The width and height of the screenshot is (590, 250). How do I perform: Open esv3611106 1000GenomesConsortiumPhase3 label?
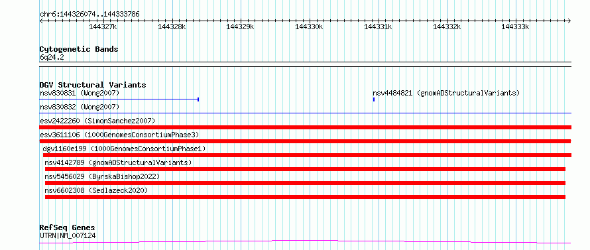pyautogui.click(x=119, y=135)
